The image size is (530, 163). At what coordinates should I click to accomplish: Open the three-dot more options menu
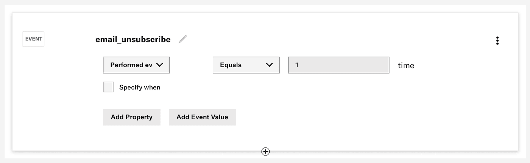pyautogui.click(x=497, y=41)
